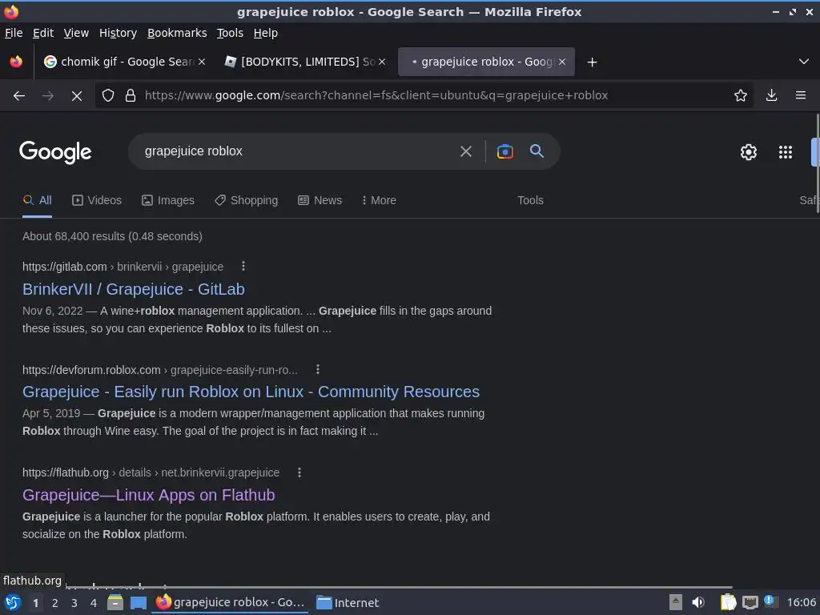The height and width of the screenshot is (615, 820).
Task: Open the volume control in the tray
Action: (x=698, y=602)
